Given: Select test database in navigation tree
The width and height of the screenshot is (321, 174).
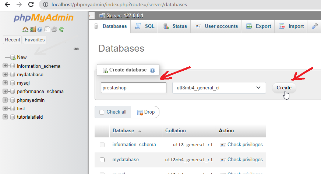Looking at the screenshot, I should click(21, 108).
